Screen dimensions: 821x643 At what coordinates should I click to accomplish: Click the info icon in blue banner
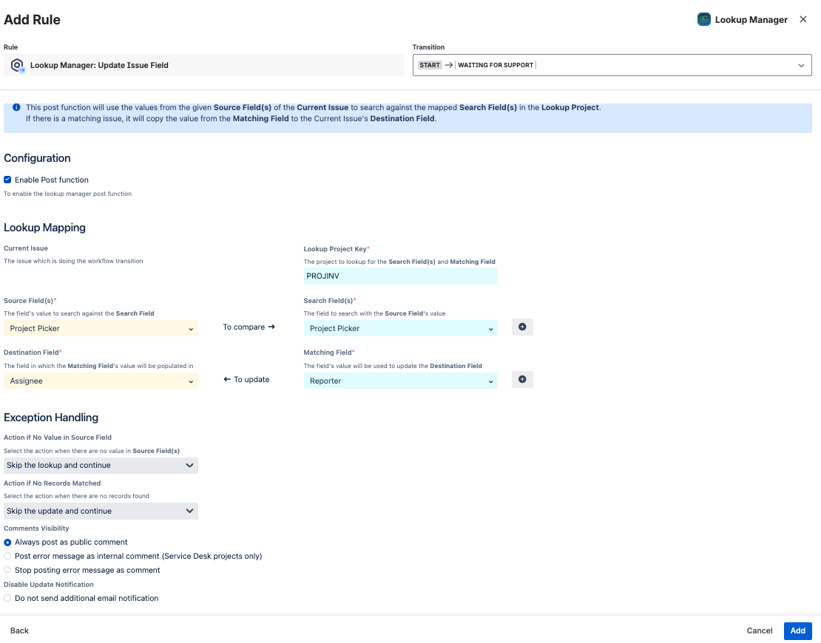click(x=16, y=107)
